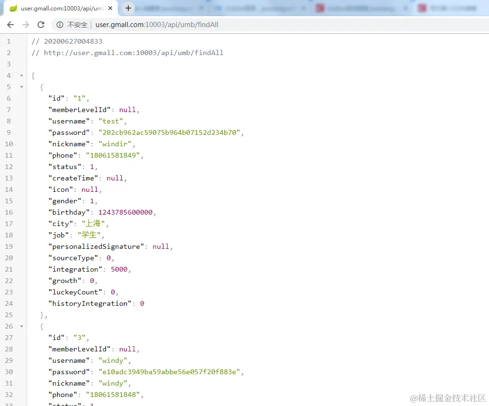Image resolution: width=489 pixels, height=406 pixels.
Task: Collapse the first object on line 5
Action: [21, 87]
